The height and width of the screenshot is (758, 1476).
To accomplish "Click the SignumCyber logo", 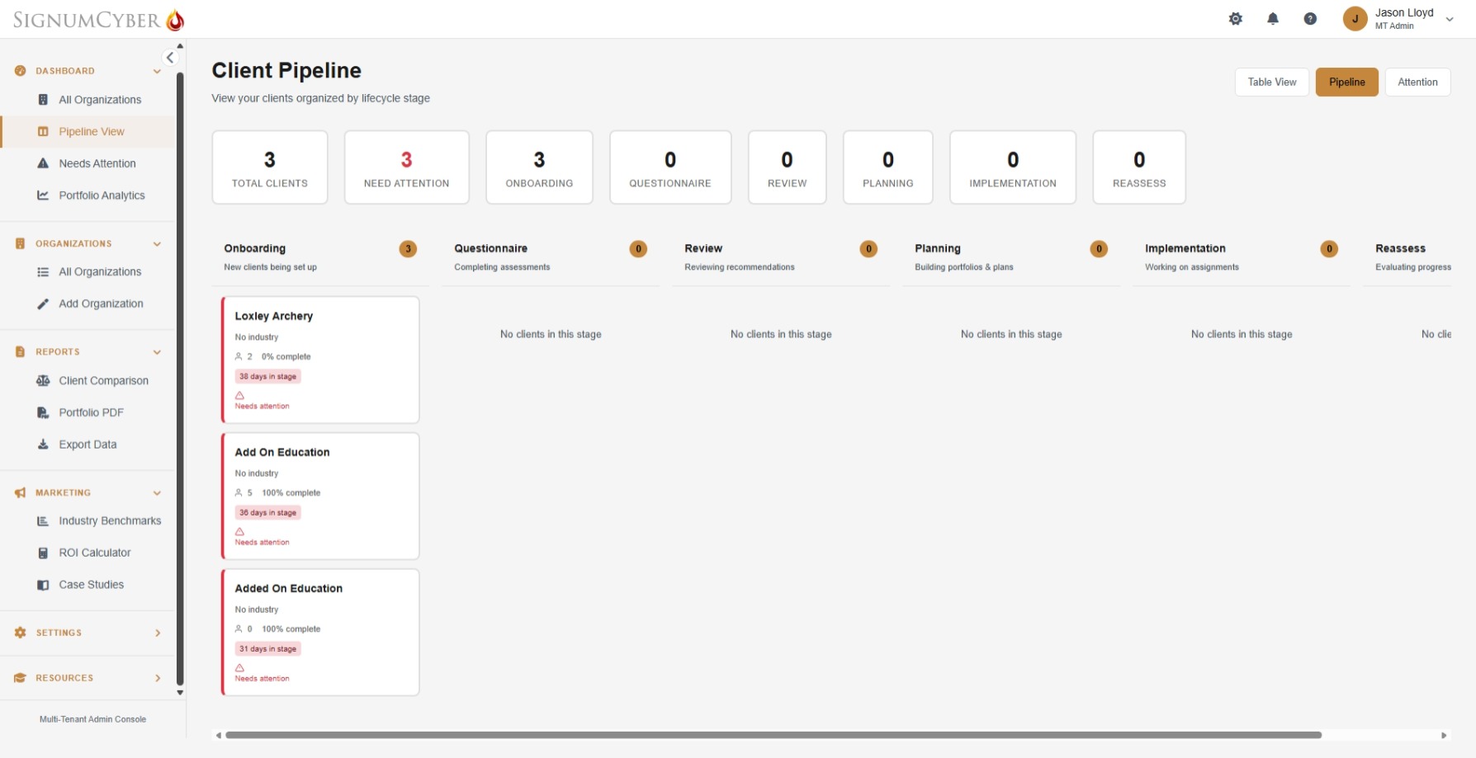I will 96,18.
